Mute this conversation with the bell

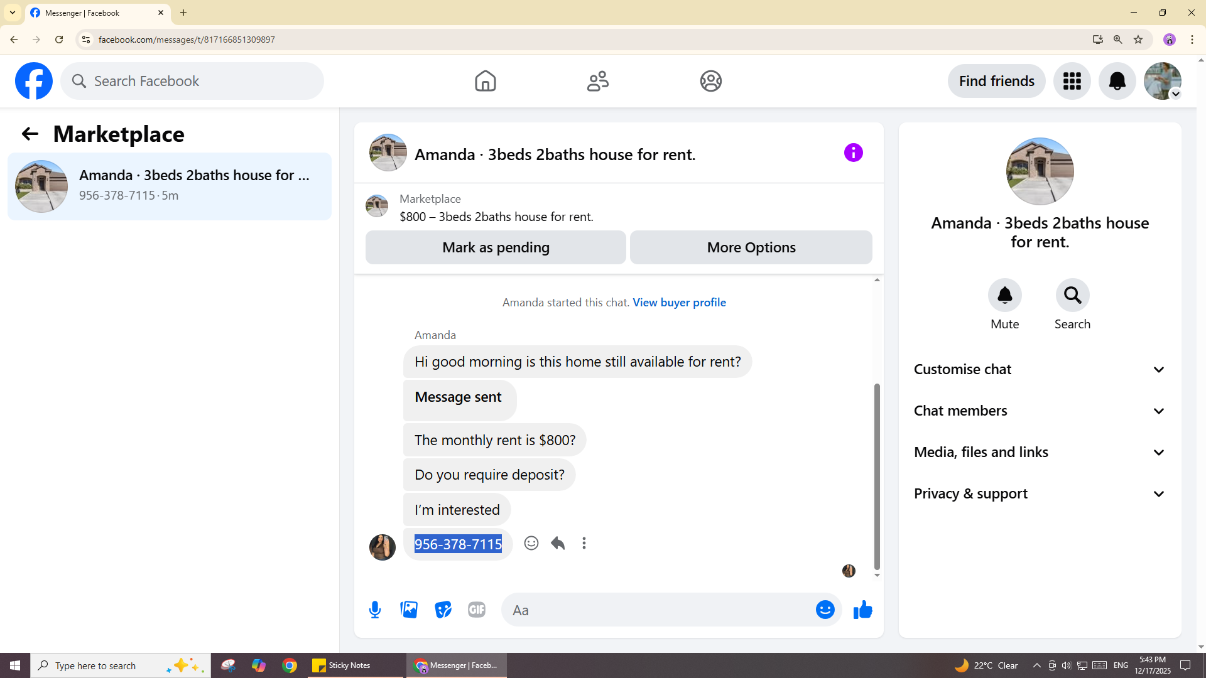(x=1004, y=295)
